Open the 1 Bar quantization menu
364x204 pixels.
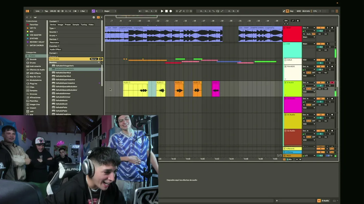point(84,11)
